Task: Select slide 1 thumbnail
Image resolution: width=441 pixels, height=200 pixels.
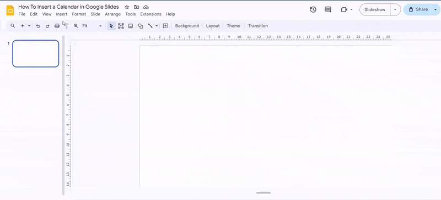Action: (36, 54)
